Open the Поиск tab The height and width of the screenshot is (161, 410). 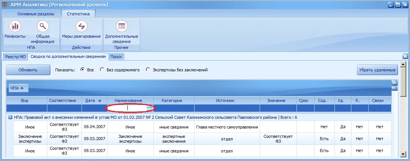(116, 57)
